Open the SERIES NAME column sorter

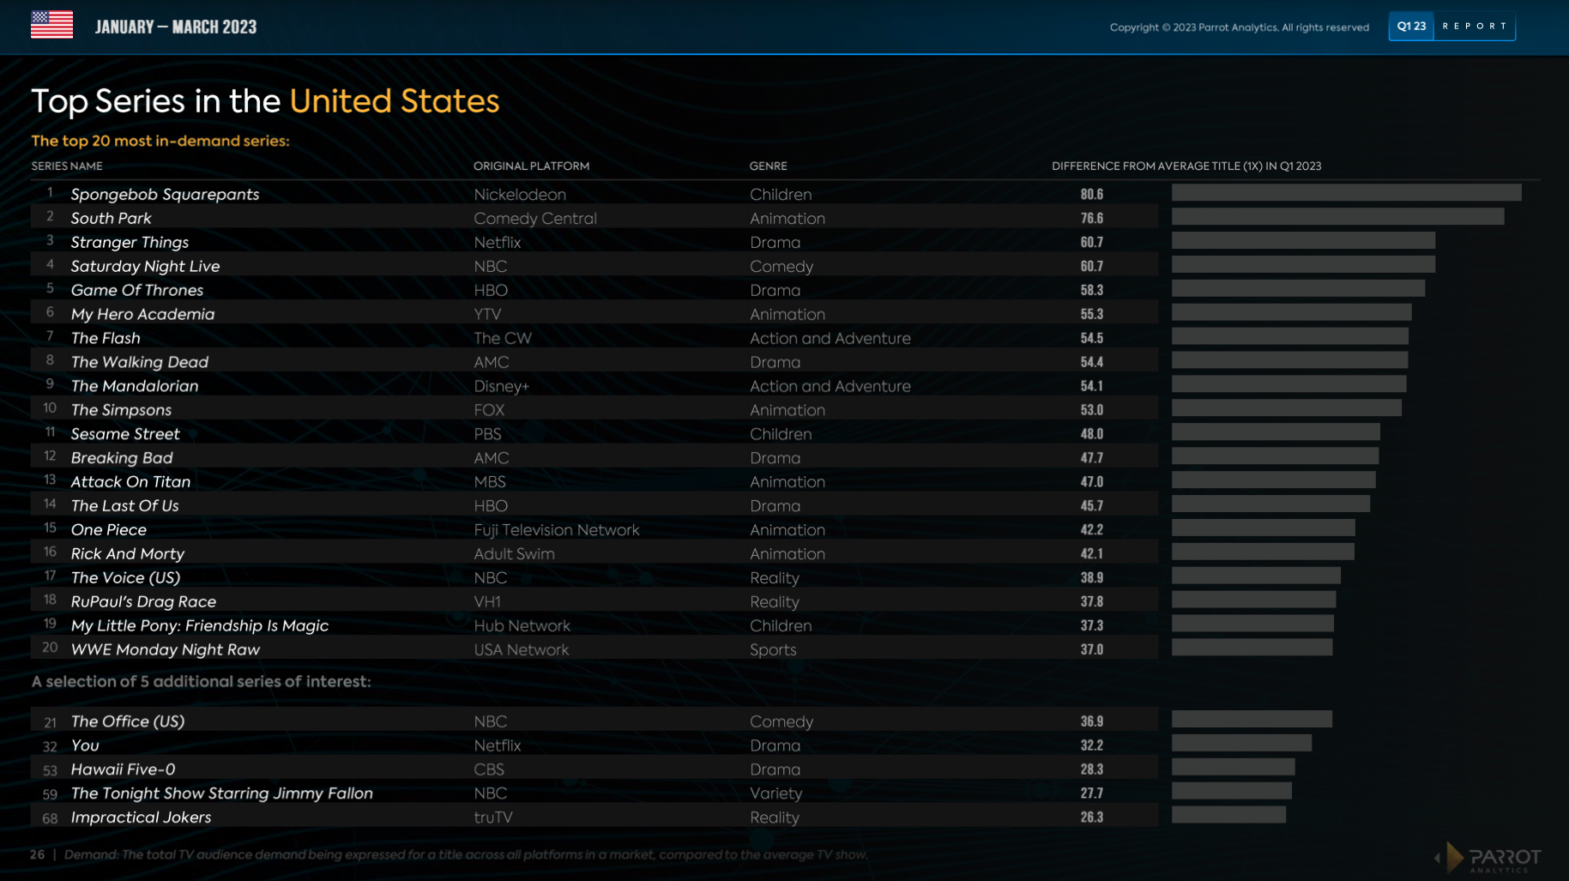pos(67,166)
